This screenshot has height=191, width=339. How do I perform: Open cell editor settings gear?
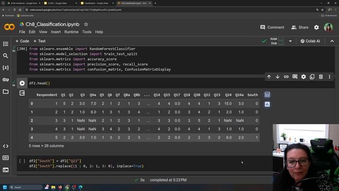click(304, 76)
